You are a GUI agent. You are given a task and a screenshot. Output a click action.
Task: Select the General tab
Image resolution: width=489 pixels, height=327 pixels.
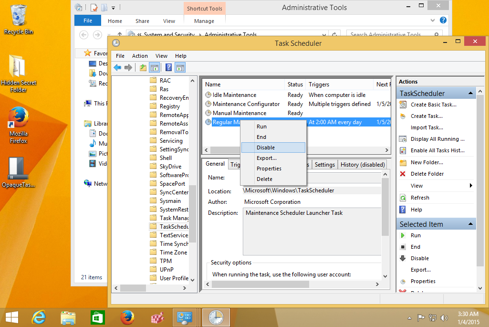pos(215,164)
